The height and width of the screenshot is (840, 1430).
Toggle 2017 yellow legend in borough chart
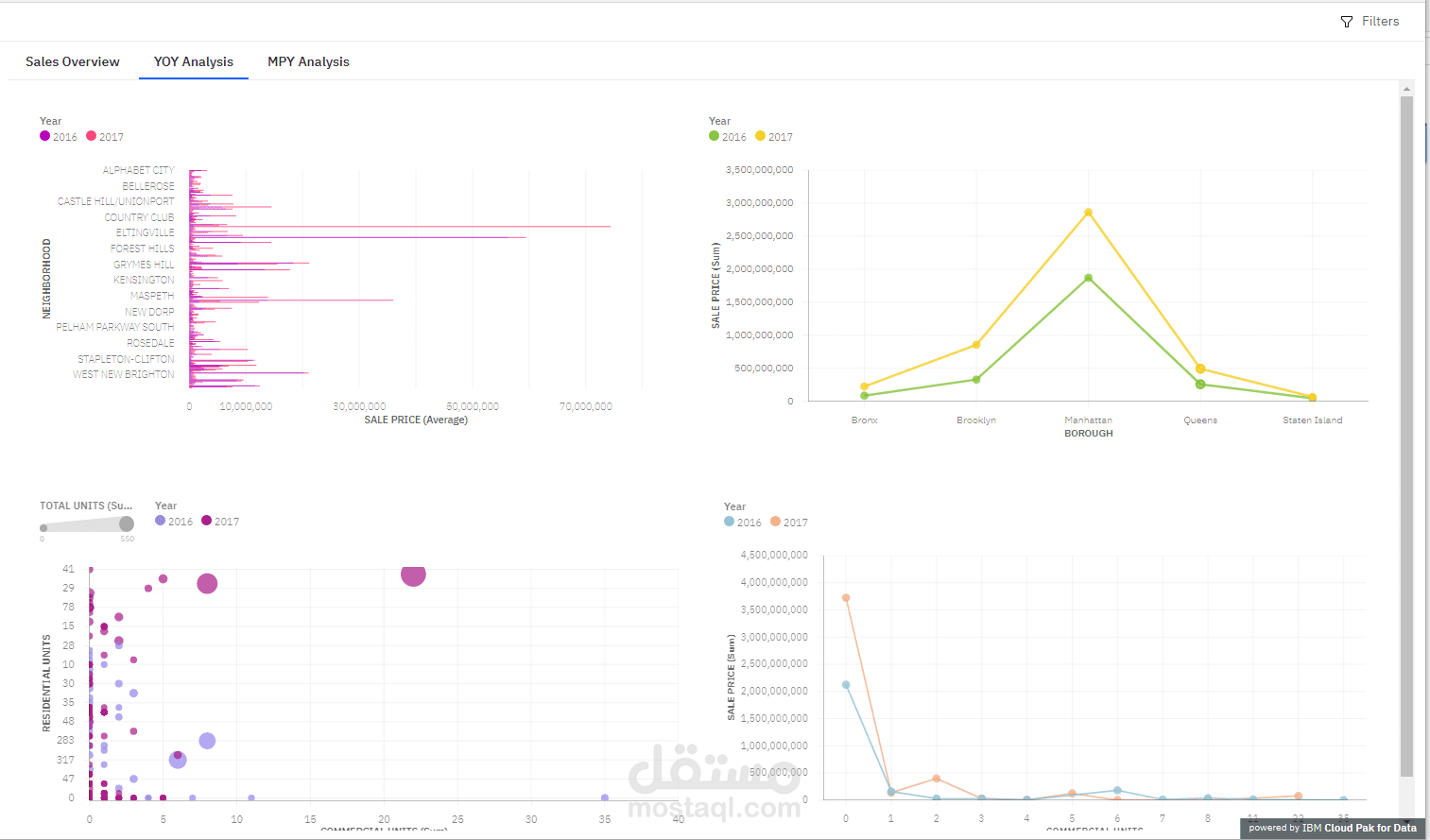774,136
